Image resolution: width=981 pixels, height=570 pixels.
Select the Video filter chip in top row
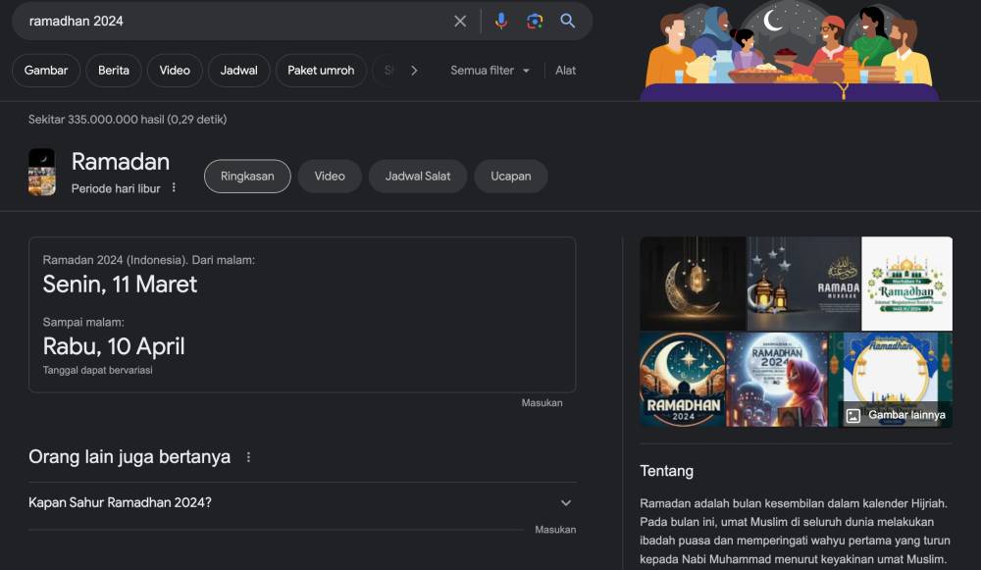point(175,71)
